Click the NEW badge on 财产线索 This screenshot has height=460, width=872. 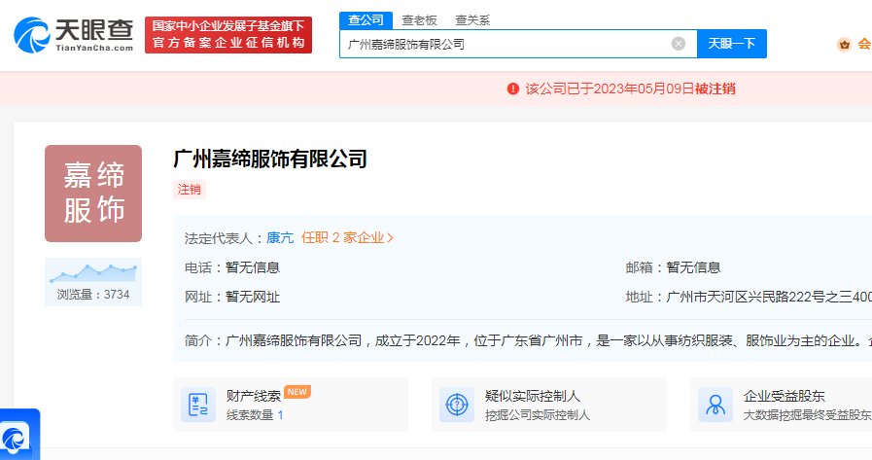coord(296,392)
